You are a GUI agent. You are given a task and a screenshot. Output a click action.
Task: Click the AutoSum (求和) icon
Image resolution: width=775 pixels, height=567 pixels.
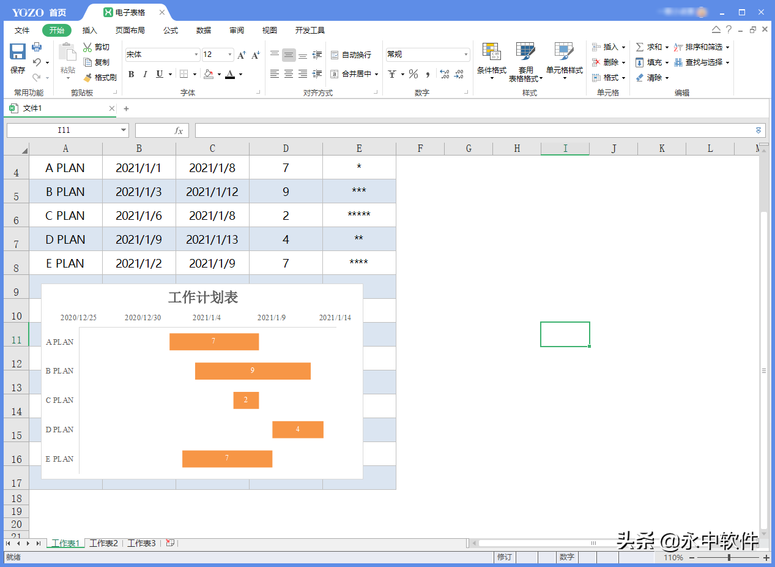click(640, 47)
